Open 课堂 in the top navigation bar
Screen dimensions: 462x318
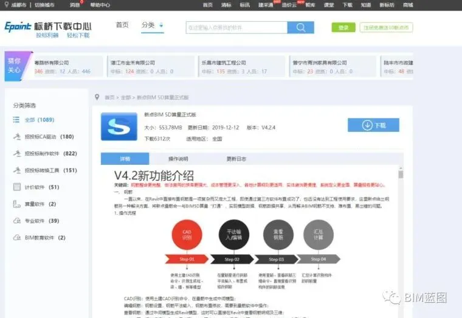click(329, 5)
